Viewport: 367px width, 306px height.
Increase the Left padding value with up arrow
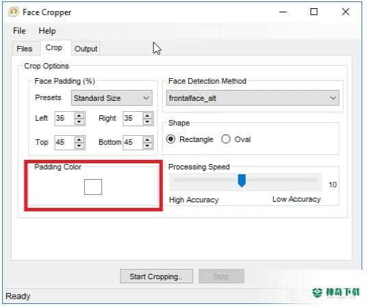[79, 115]
